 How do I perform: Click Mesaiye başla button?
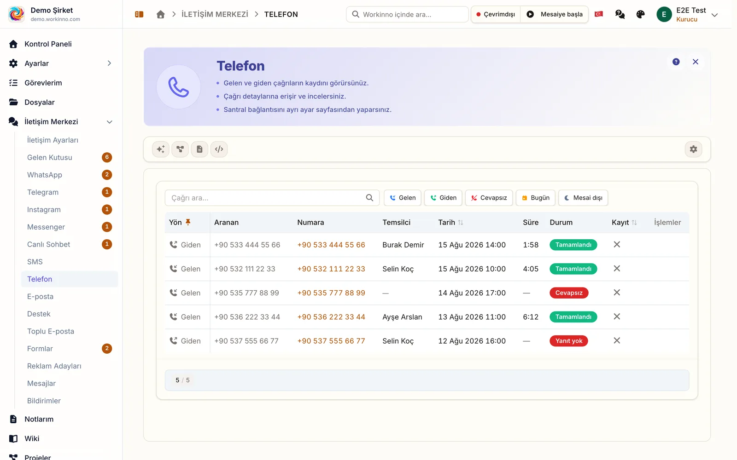pyautogui.click(x=555, y=14)
